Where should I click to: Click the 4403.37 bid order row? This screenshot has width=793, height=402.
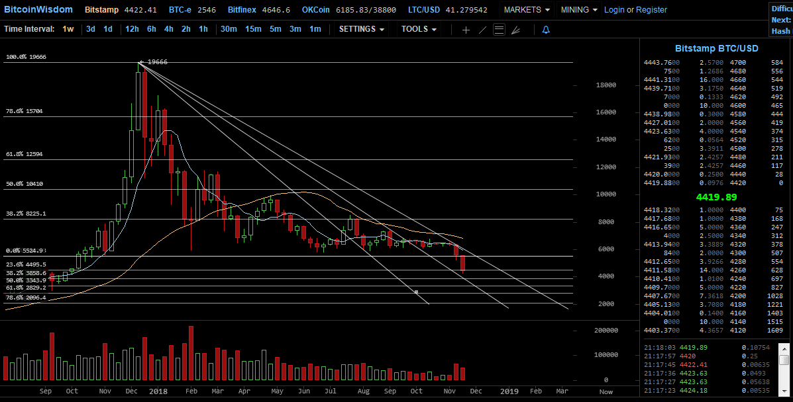click(714, 331)
